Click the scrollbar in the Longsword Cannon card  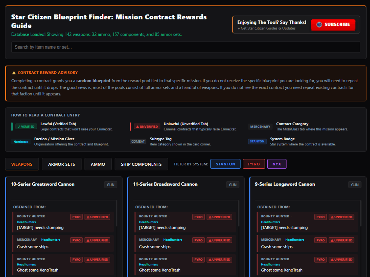pyautogui.click(x=361, y=213)
